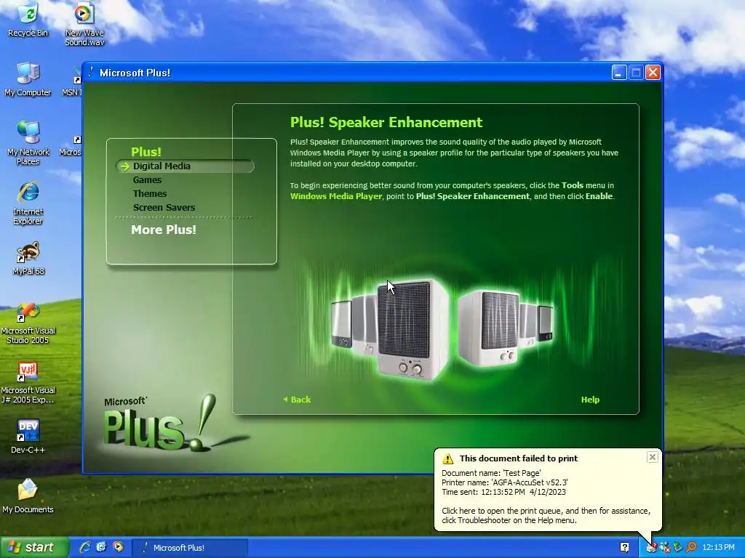
Task: Select Themes in the Plus! menu
Action: point(150,193)
